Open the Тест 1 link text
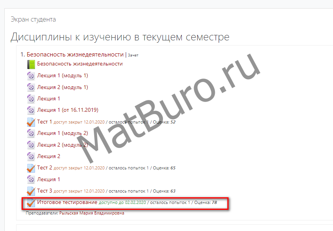 click(44, 122)
